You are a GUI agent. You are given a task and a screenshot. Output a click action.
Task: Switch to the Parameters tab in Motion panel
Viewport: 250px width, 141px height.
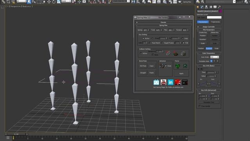tap(203, 22)
